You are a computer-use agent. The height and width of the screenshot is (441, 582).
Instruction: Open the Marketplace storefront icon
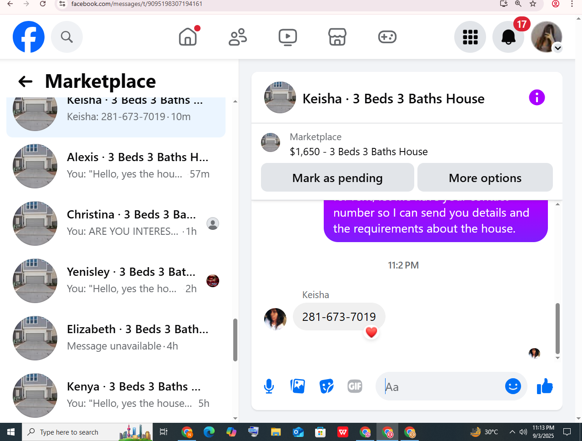(x=337, y=37)
